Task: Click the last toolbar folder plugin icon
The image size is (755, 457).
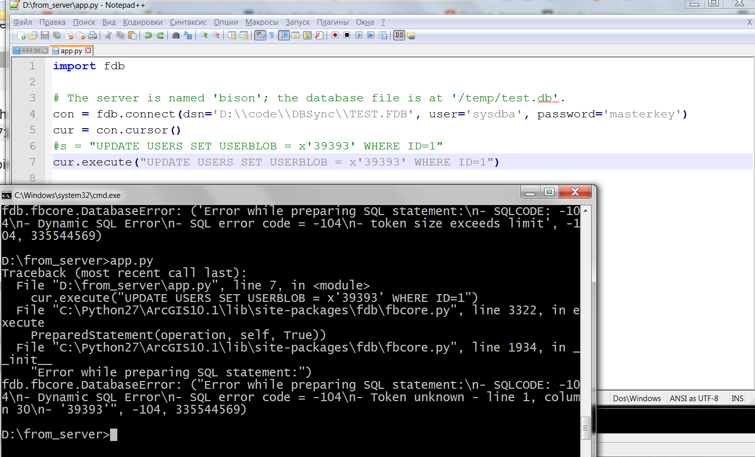Action: click(411, 35)
